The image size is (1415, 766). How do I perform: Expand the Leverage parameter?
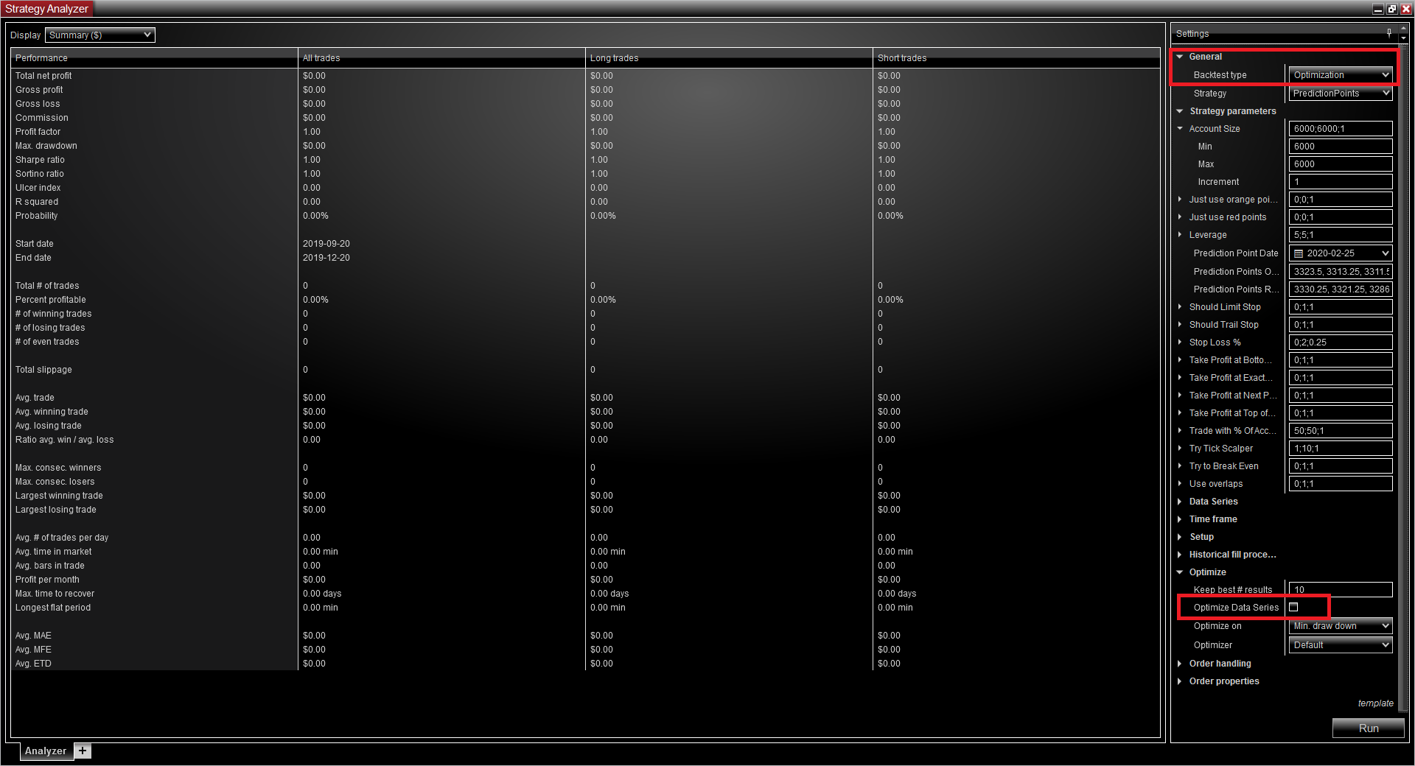[1180, 235]
